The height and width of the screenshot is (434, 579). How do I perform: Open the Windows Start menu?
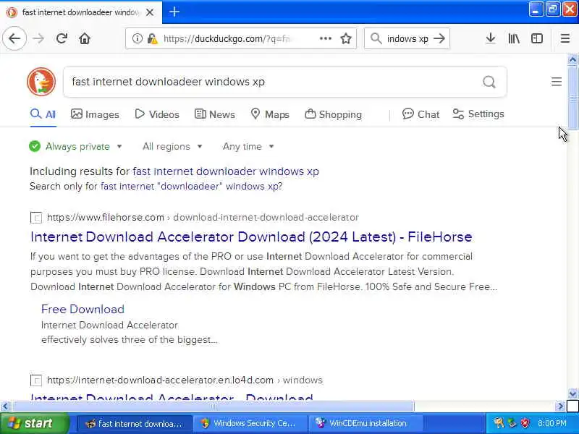coord(34,423)
